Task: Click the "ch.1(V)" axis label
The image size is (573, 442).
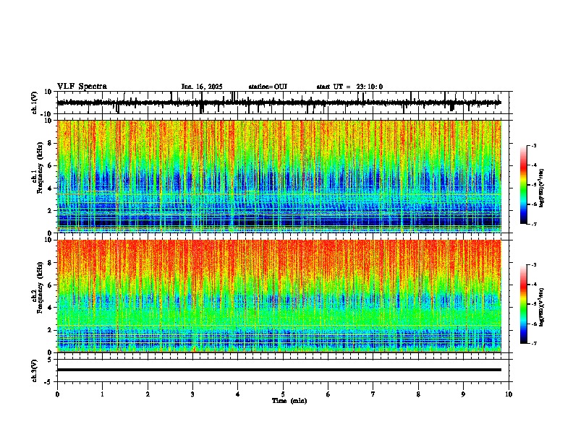Action: tap(35, 103)
